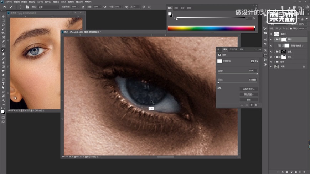Hide the 头发 layer group
The image size is (310, 174).
271,51
